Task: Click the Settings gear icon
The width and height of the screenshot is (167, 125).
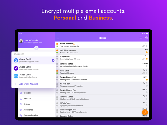Action: (x=21, y=104)
